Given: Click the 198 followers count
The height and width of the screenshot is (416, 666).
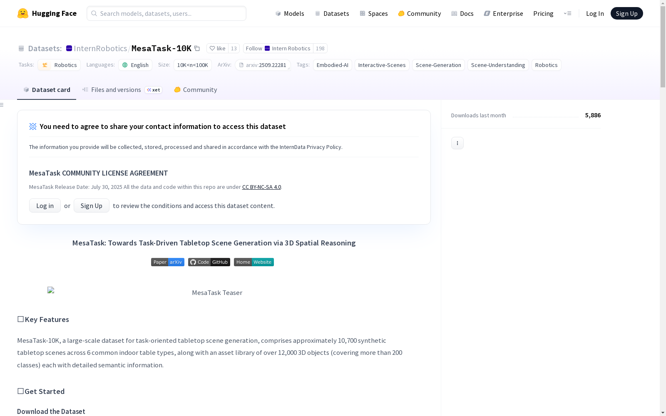Looking at the screenshot, I should click(x=320, y=48).
